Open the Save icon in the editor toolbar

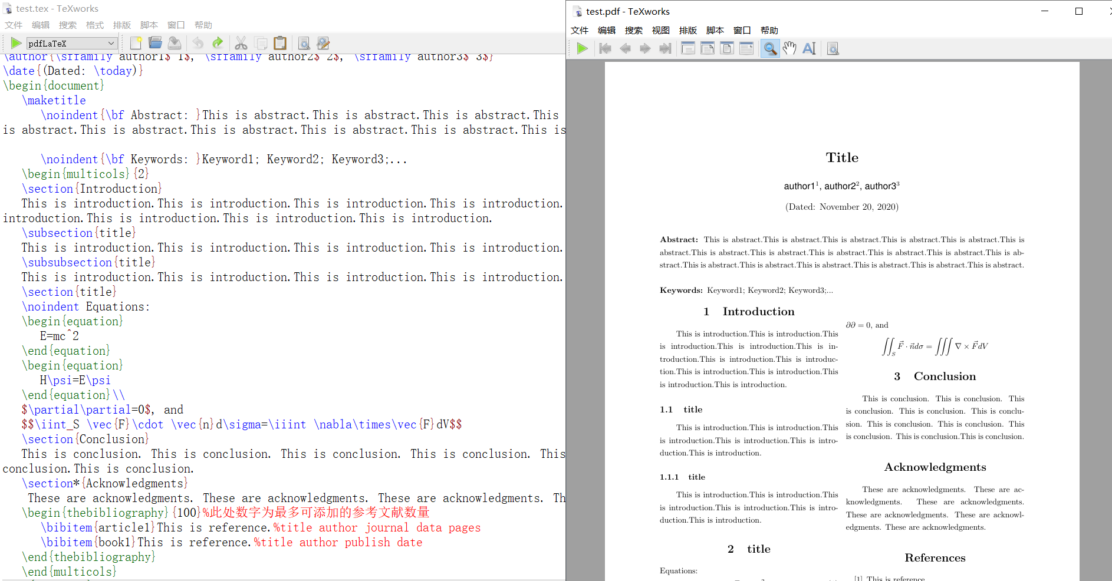click(174, 42)
